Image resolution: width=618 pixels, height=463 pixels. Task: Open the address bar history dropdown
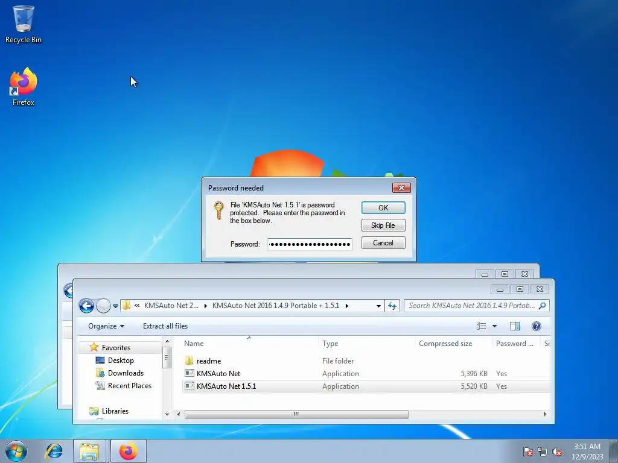378,306
